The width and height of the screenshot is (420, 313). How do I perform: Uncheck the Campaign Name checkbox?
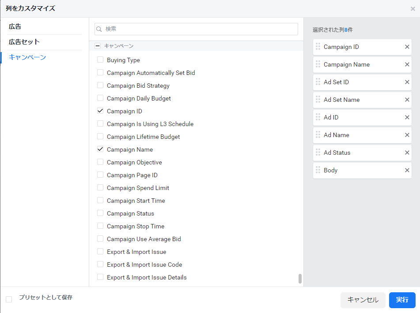(100, 149)
